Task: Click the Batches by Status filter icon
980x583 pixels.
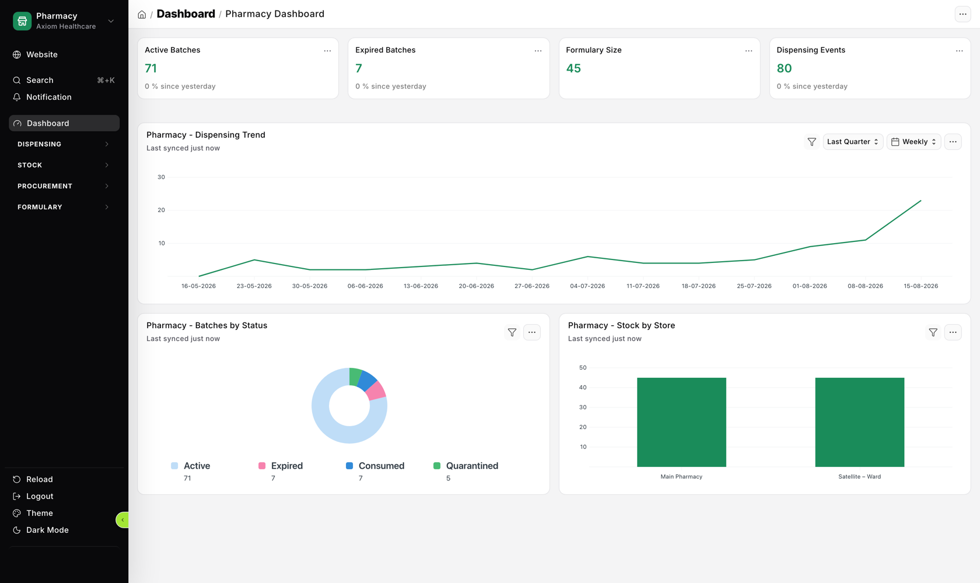Action: [x=512, y=332]
